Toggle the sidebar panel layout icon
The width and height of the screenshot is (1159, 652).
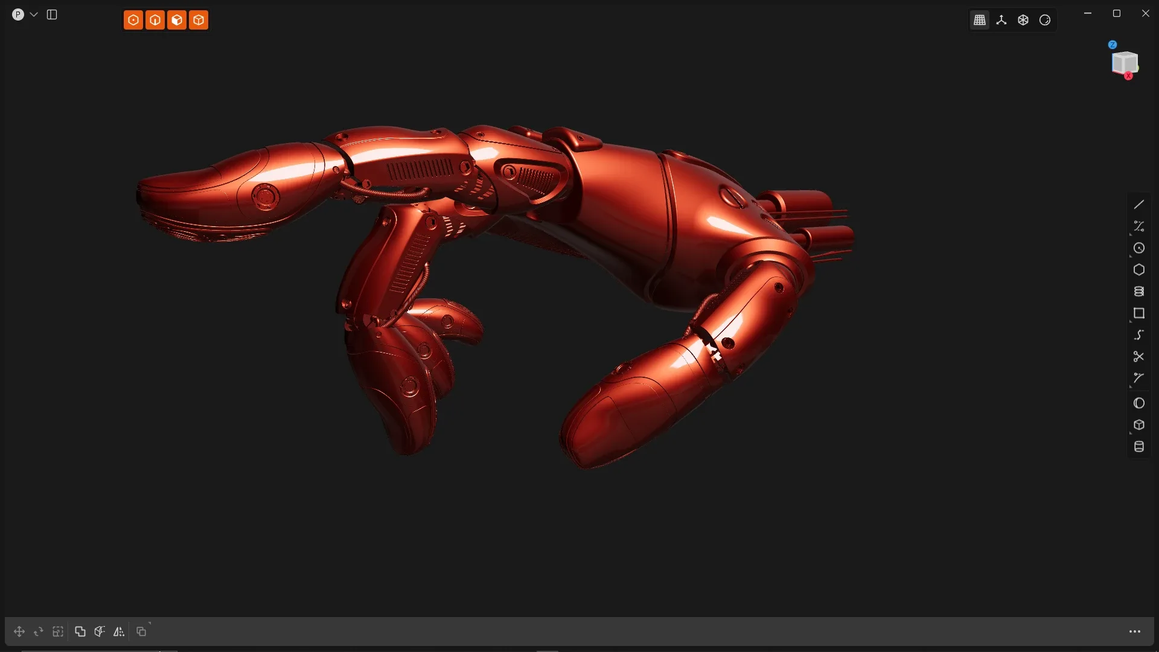52,14
